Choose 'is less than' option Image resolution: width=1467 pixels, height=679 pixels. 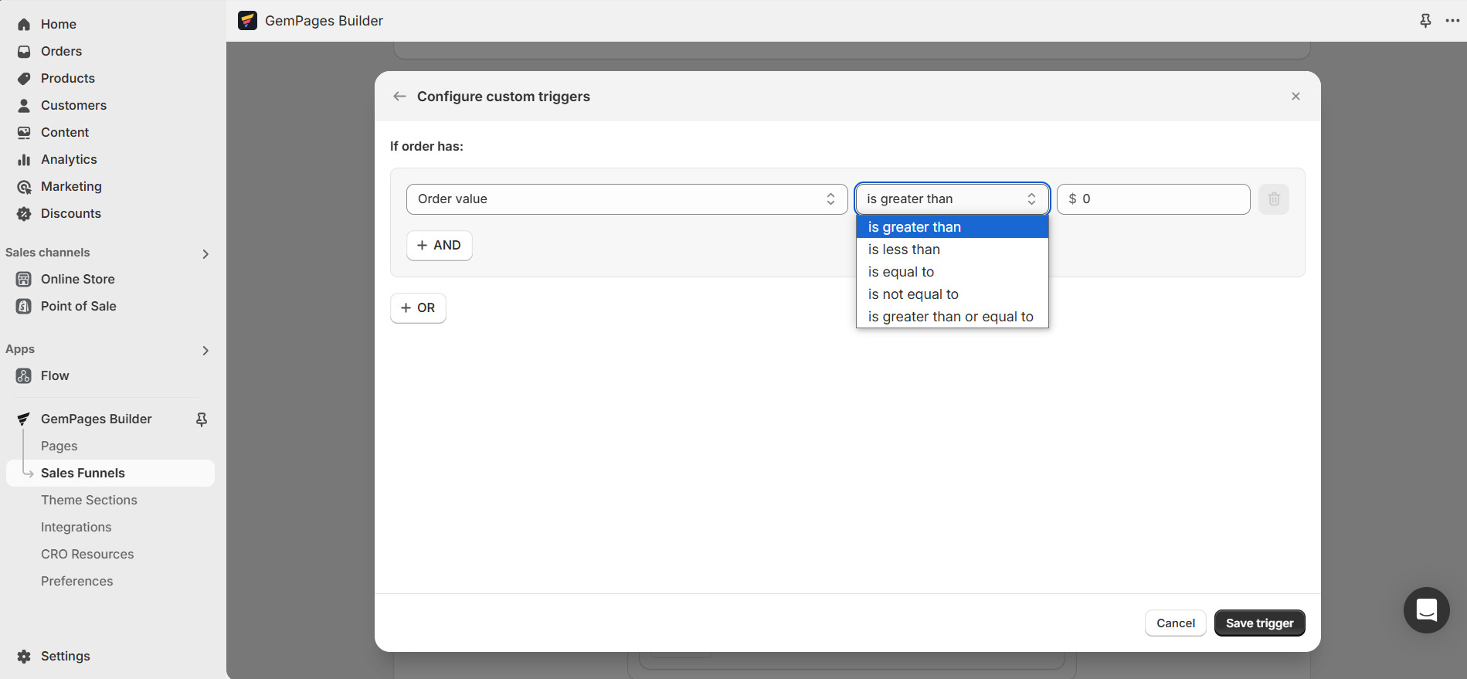point(904,250)
